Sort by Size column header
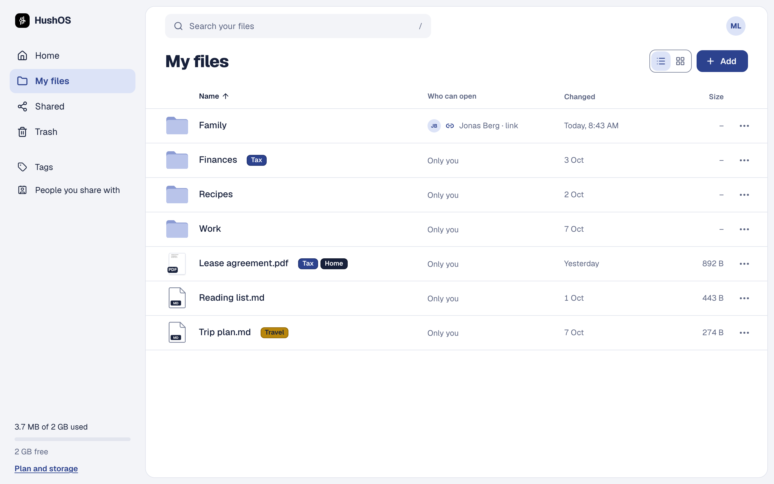Image resolution: width=774 pixels, height=484 pixels. 716,97
